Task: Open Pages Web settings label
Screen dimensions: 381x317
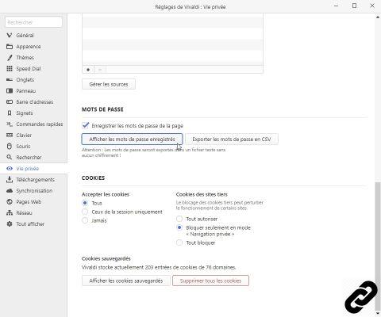Action: pyautogui.click(x=29, y=202)
